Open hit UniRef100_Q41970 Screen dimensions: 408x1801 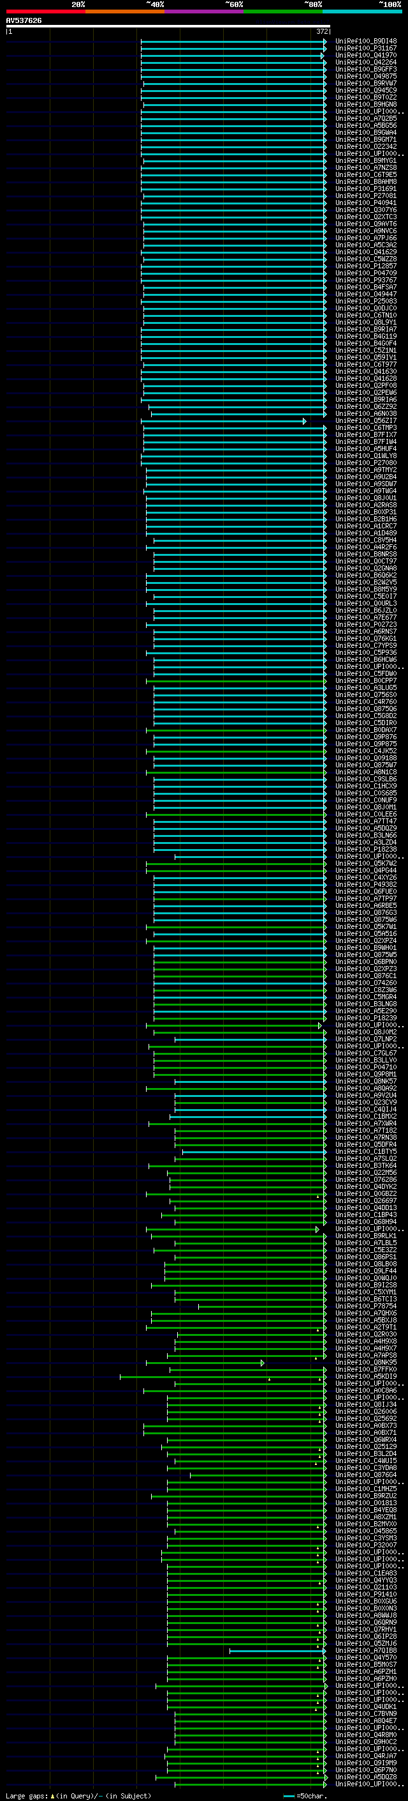tap(366, 55)
